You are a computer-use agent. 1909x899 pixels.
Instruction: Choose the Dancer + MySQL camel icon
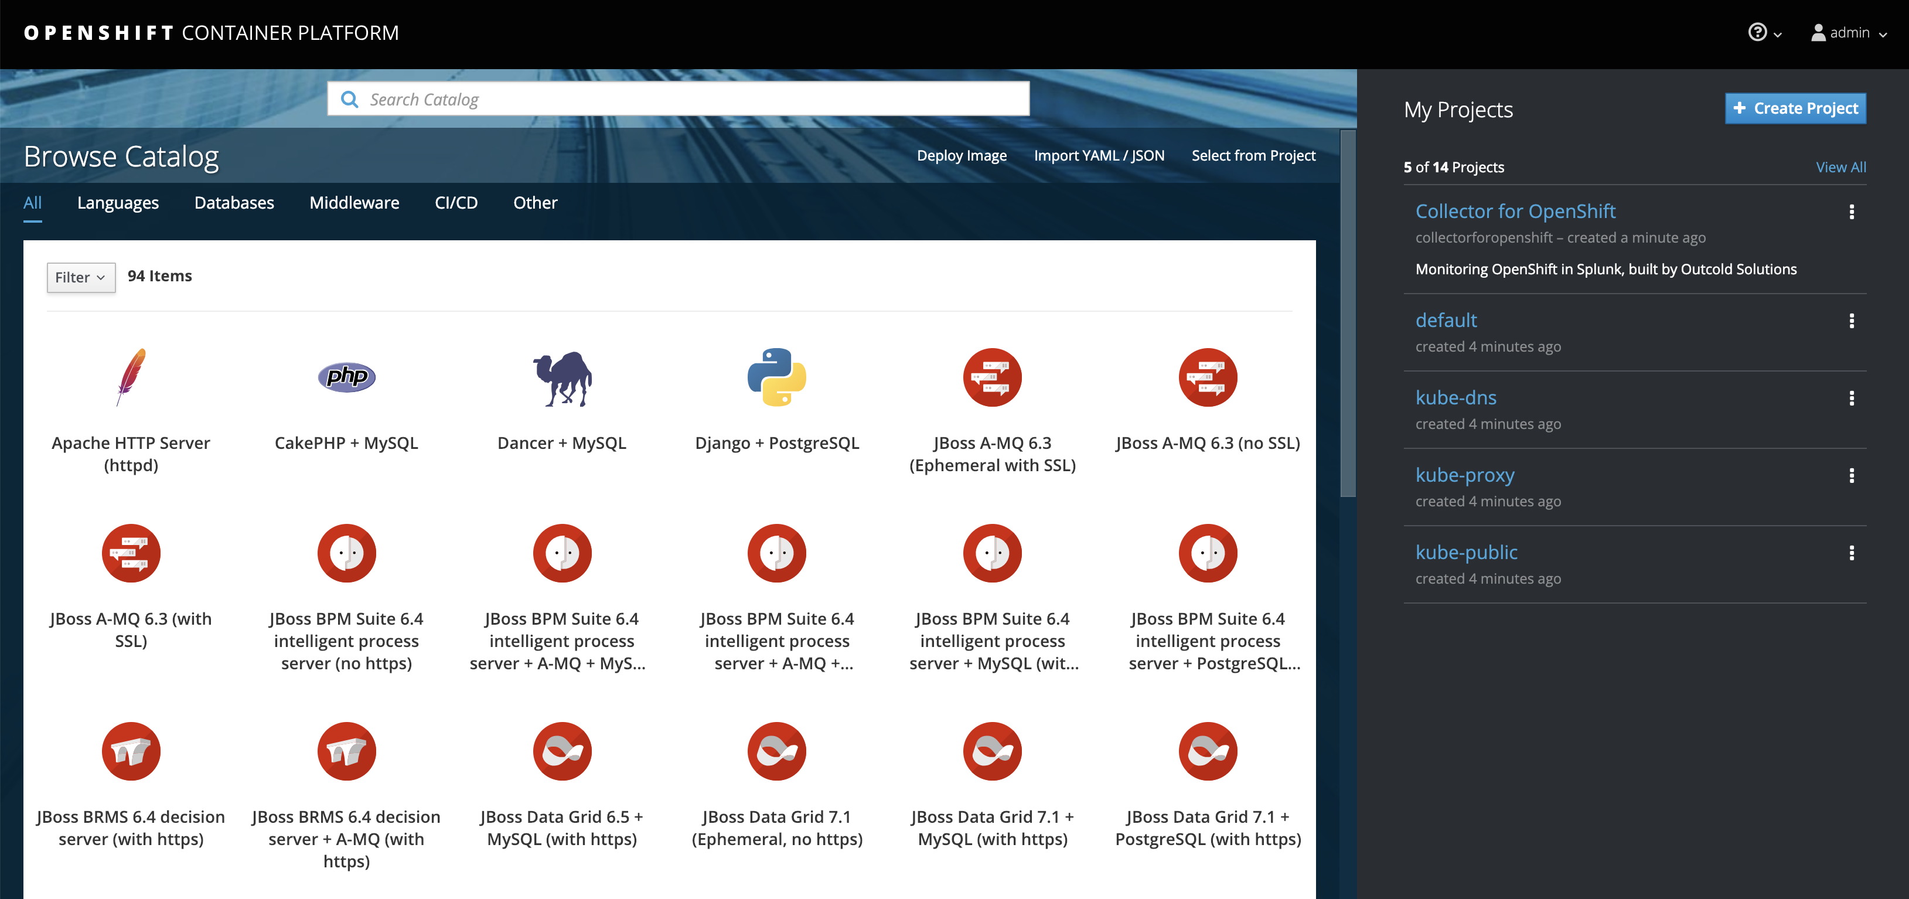tap(562, 378)
